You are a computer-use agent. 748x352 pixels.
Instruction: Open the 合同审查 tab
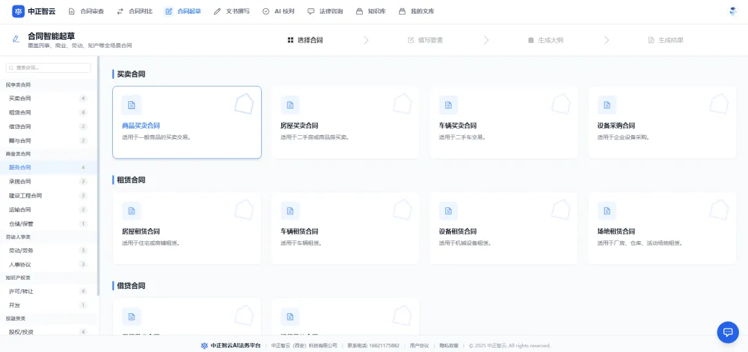click(87, 11)
